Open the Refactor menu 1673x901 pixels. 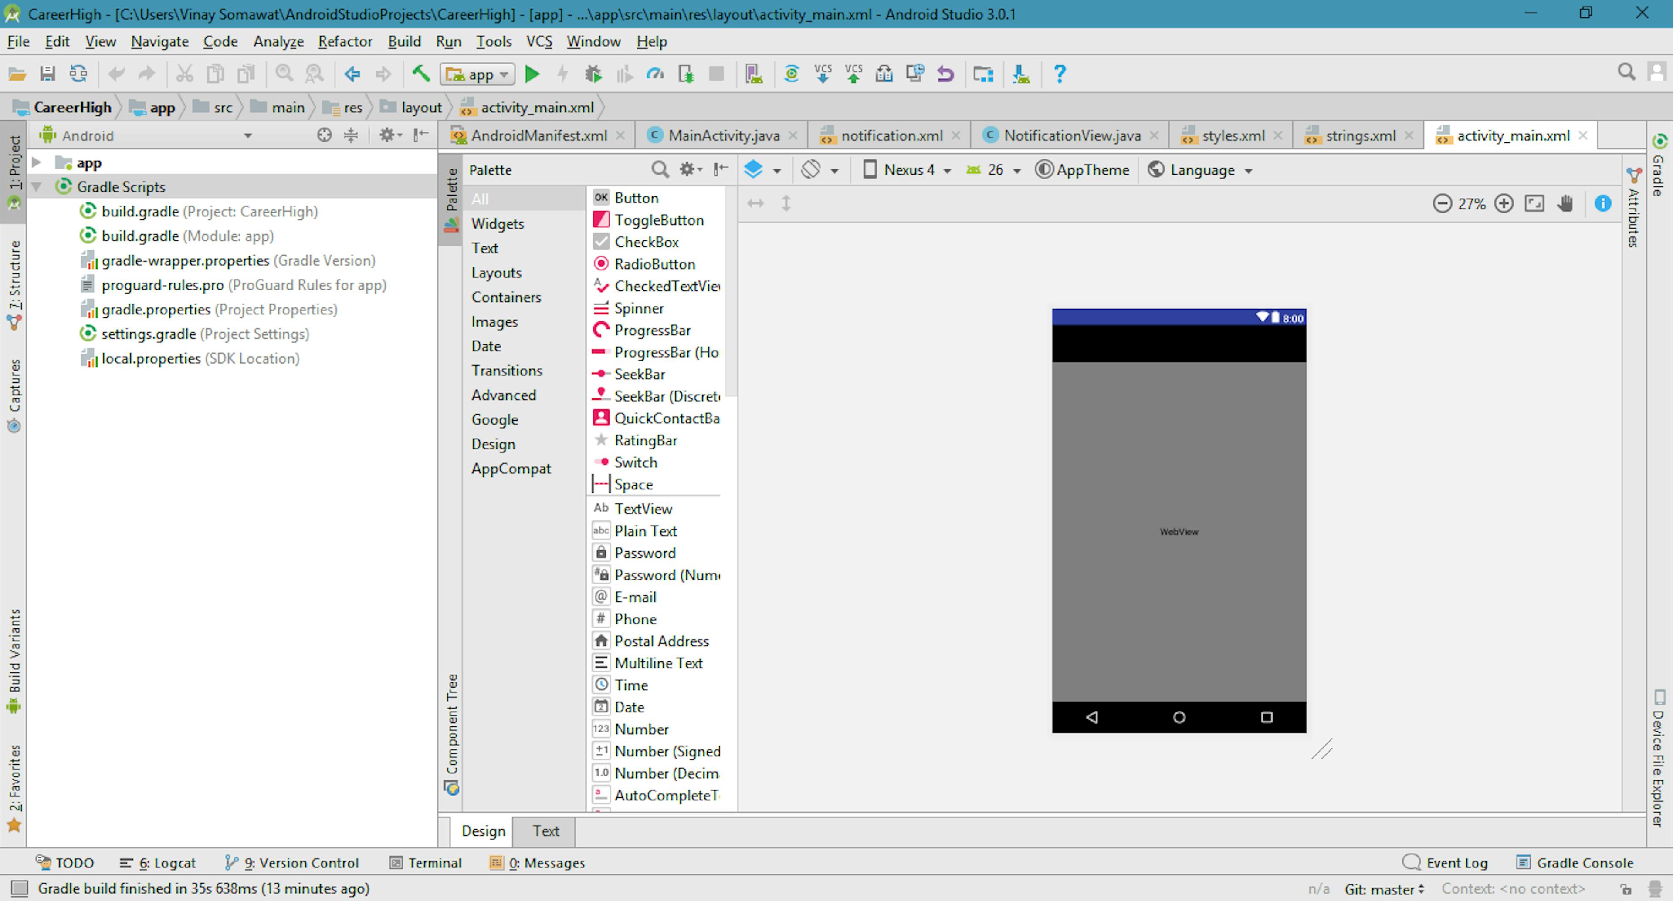click(x=345, y=41)
